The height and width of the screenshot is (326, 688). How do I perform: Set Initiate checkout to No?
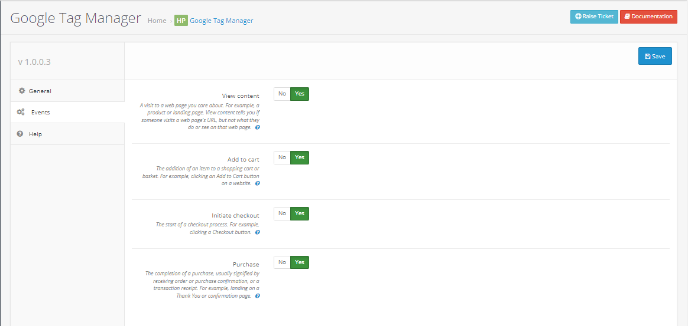click(282, 213)
